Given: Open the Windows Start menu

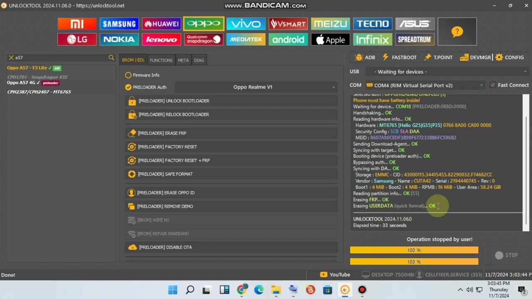Looking at the screenshot, I should click(x=172, y=290).
